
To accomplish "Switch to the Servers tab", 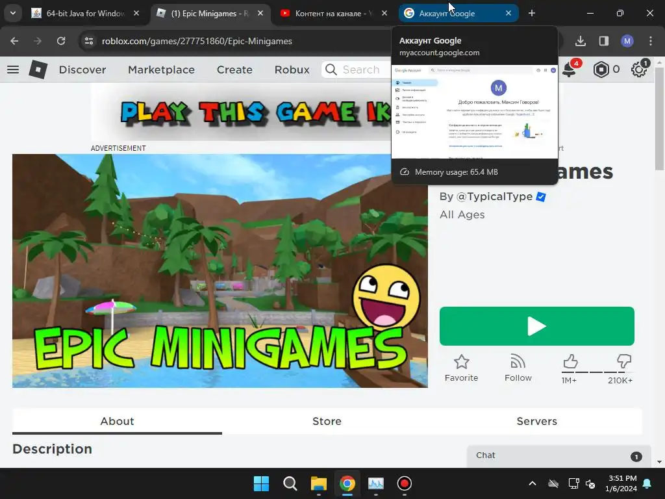I will pyautogui.click(x=536, y=421).
